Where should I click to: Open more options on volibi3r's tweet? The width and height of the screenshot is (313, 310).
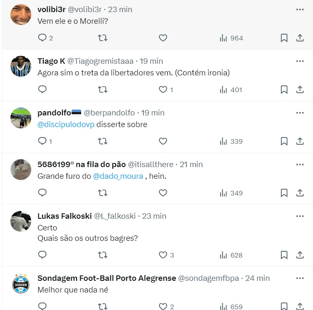[300, 10]
